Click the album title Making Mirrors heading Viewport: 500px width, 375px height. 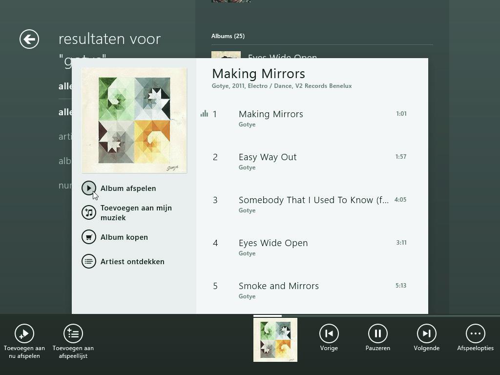click(259, 74)
